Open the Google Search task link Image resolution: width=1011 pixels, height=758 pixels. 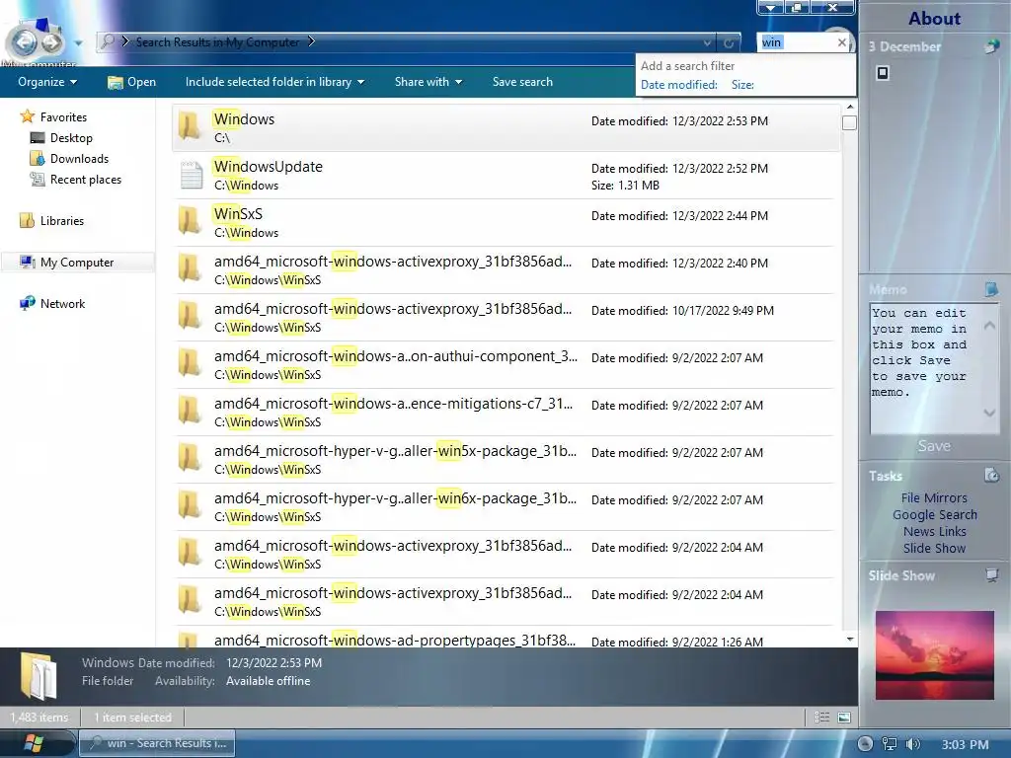coord(934,514)
